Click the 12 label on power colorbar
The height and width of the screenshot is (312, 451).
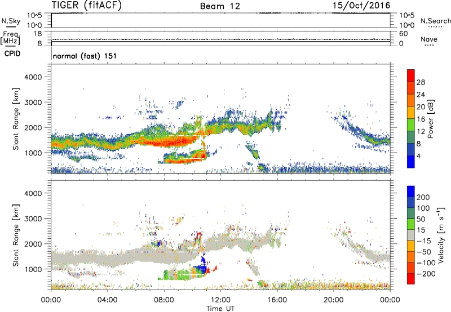[421, 132]
